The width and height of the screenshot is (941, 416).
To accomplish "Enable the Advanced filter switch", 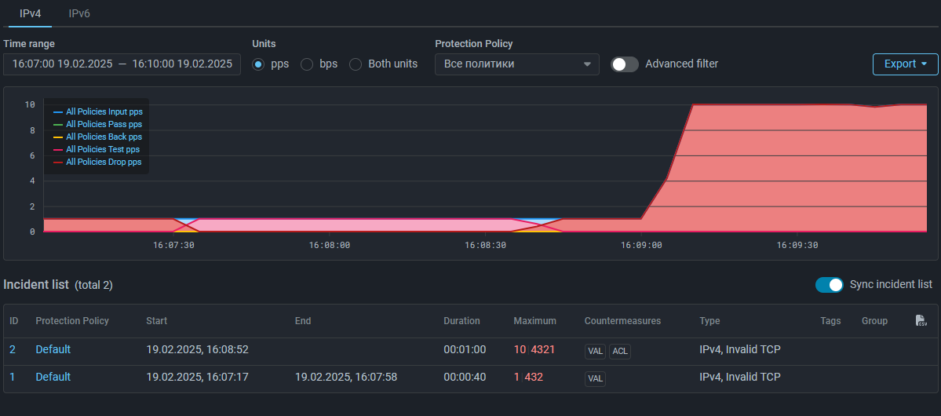I will [x=625, y=64].
